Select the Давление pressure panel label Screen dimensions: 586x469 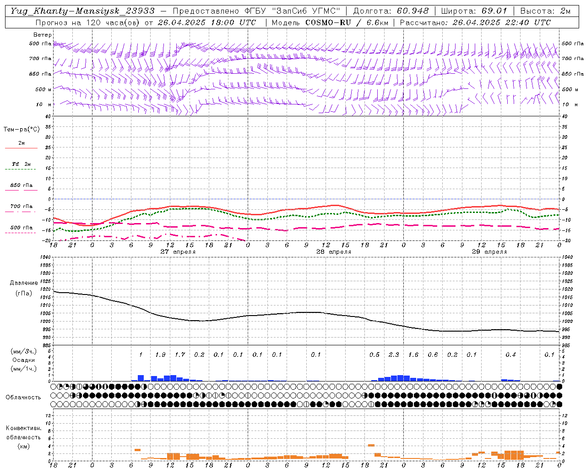[23, 283]
